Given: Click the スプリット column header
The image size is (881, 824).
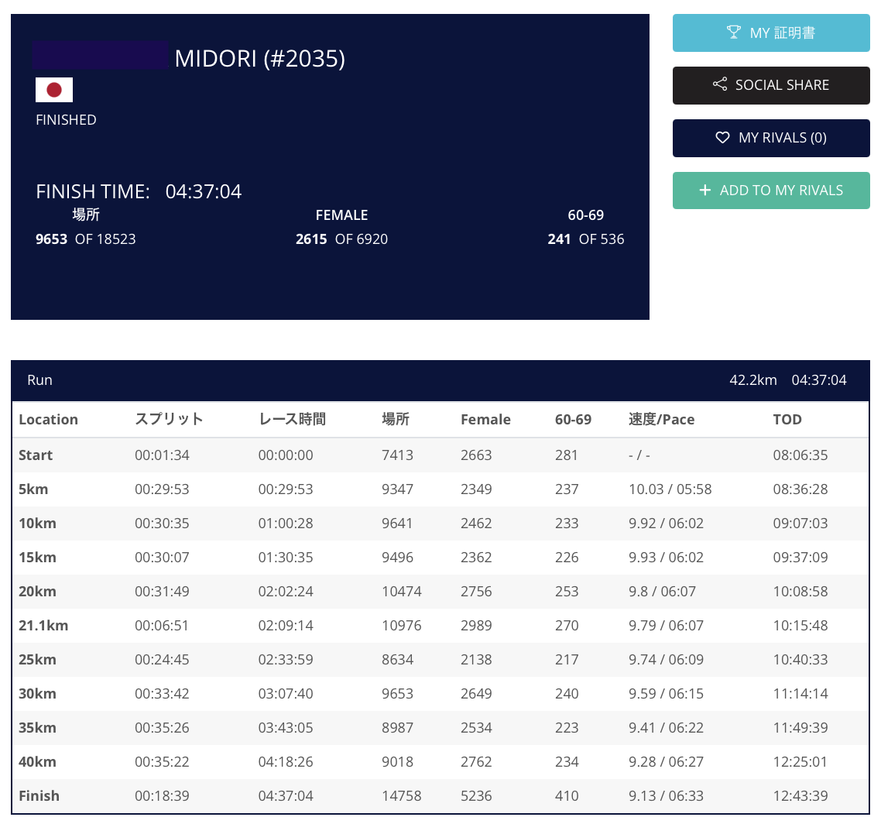Looking at the screenshot, I should point(169,419).
